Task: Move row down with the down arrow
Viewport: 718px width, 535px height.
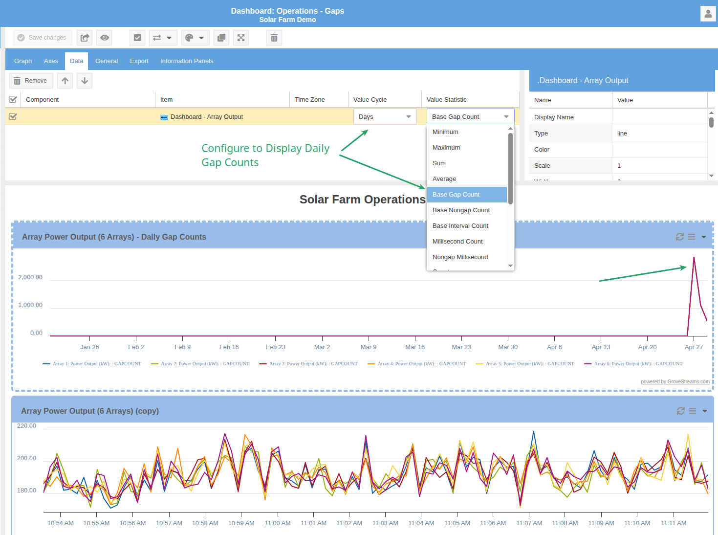Action: [x=85, y=81]
